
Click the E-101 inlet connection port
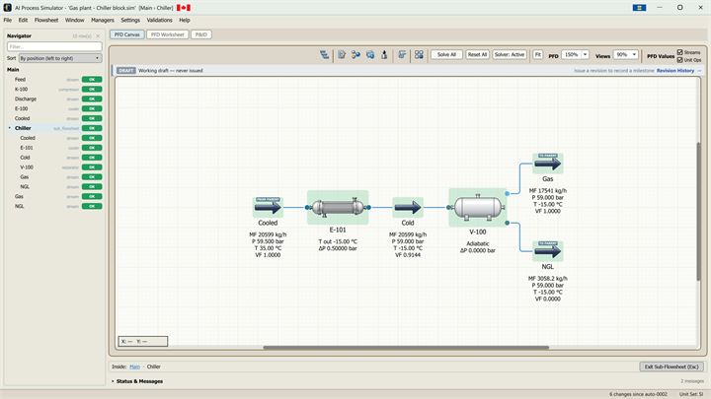pyautogui.click(x=307, y=207)
